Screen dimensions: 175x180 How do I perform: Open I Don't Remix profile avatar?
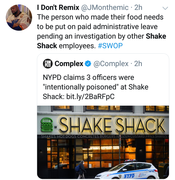(x=19, y=17)
